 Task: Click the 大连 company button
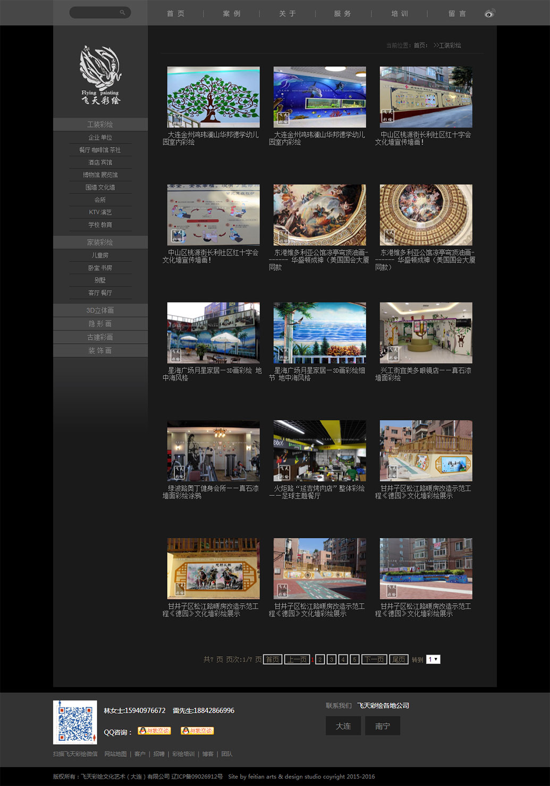[343, 726]
